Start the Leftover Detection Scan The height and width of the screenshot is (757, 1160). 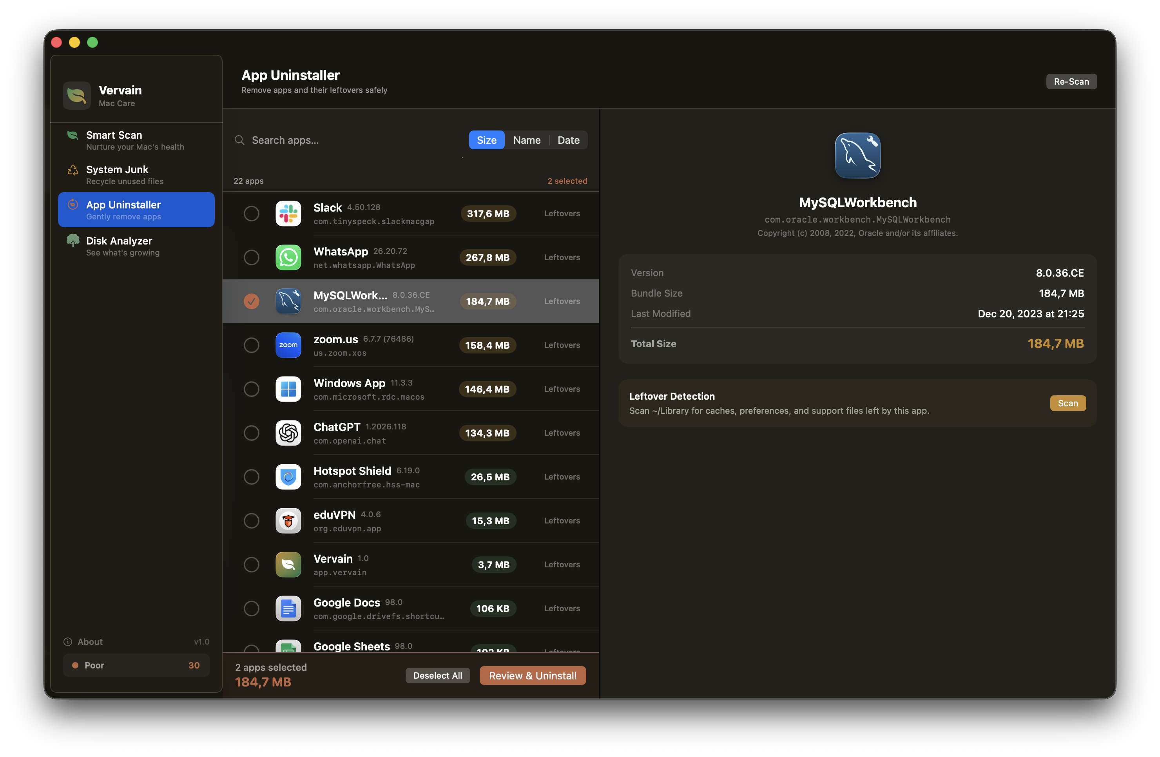[1068, 403]
